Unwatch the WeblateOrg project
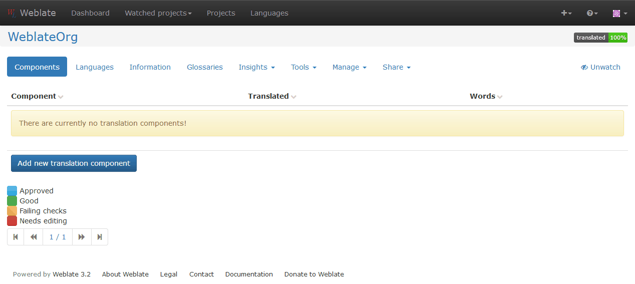 pyautogui.click(x=600, y=67)
